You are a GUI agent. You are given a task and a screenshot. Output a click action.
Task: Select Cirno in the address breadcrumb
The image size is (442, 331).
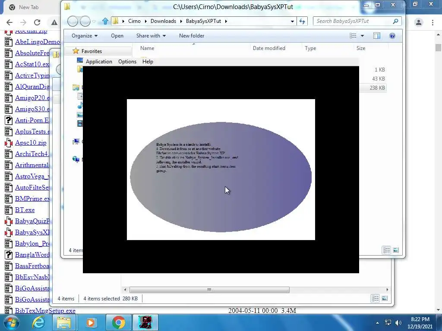point(134,21)
